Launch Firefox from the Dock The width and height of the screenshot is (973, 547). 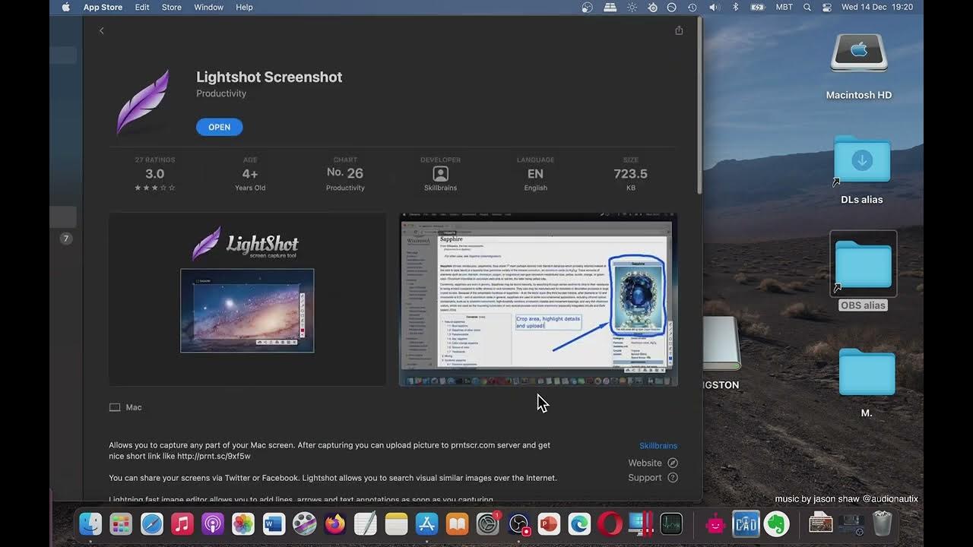click(334, 523)
